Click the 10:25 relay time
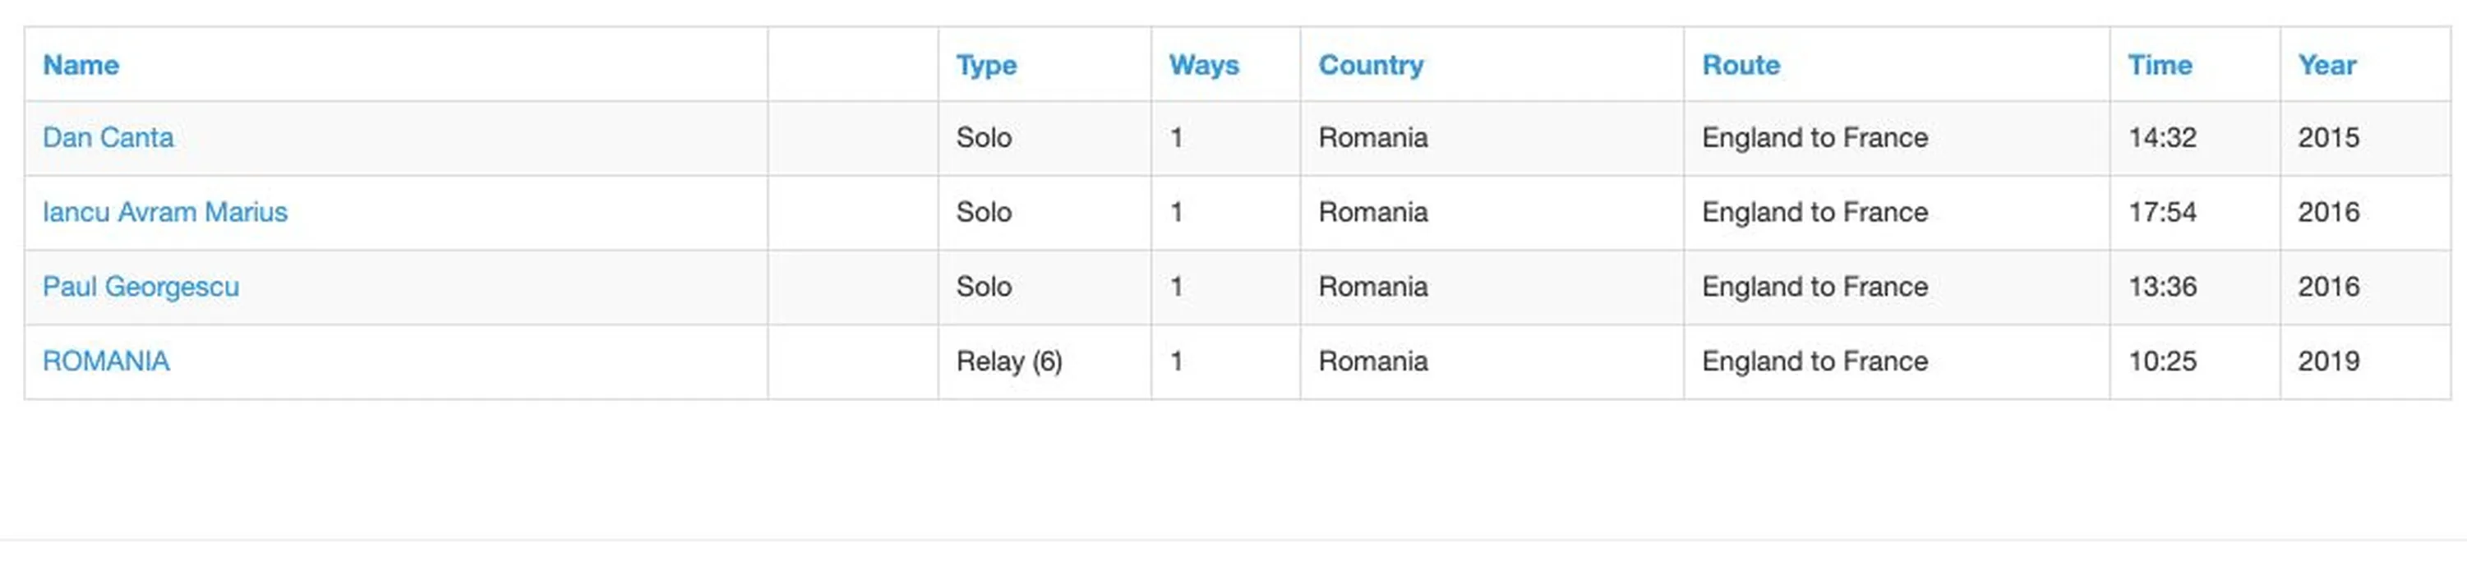2467x575 pixels. click(x=2161, y=361)
